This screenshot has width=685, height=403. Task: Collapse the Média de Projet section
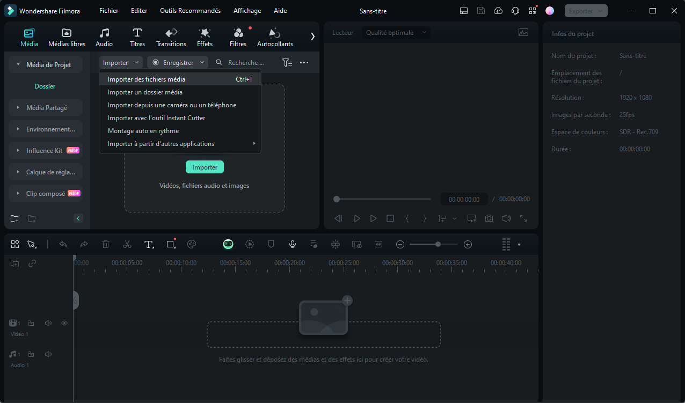[x=46, y=64]
